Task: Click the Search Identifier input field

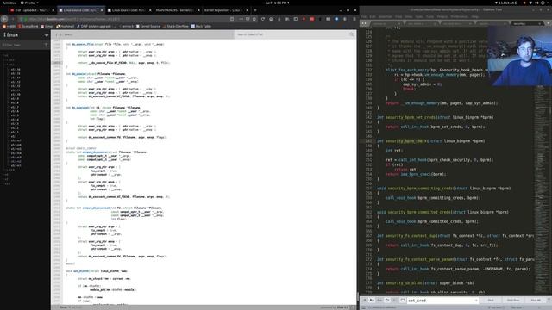Action: [292, 34]
